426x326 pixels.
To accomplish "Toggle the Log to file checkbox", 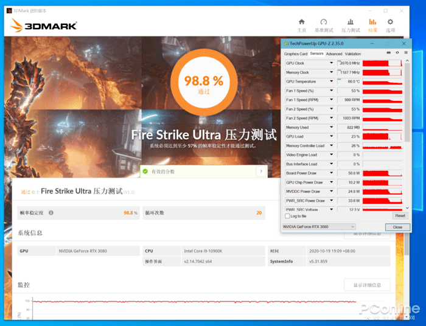I will pyautogui.click(x=287, y=216).
